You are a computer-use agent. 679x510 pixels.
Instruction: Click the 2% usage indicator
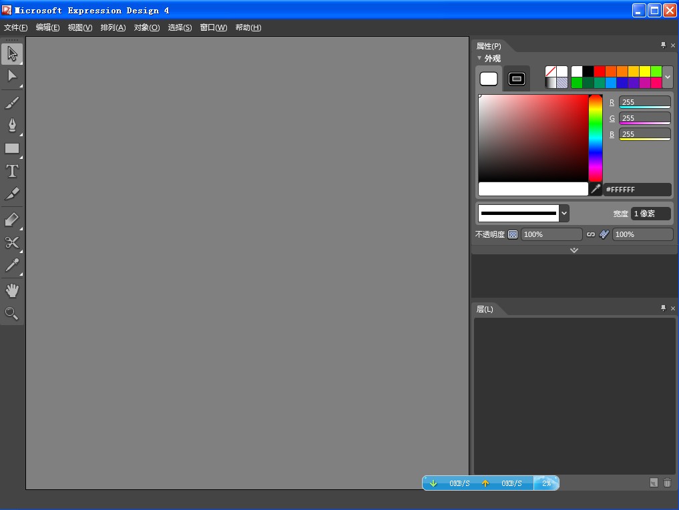[x=547, y=483]
